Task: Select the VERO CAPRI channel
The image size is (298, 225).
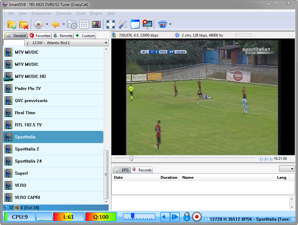Action: (x=53, y=197)
